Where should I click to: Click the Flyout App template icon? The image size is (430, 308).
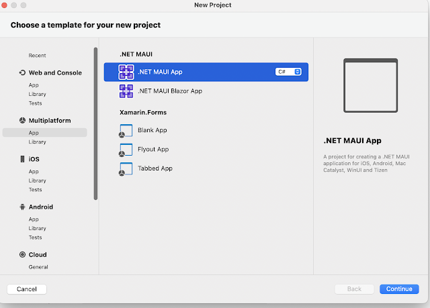(126, 150)
